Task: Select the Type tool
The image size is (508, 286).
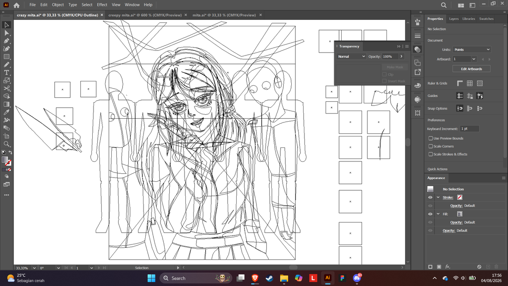Action: coord(7,72)
